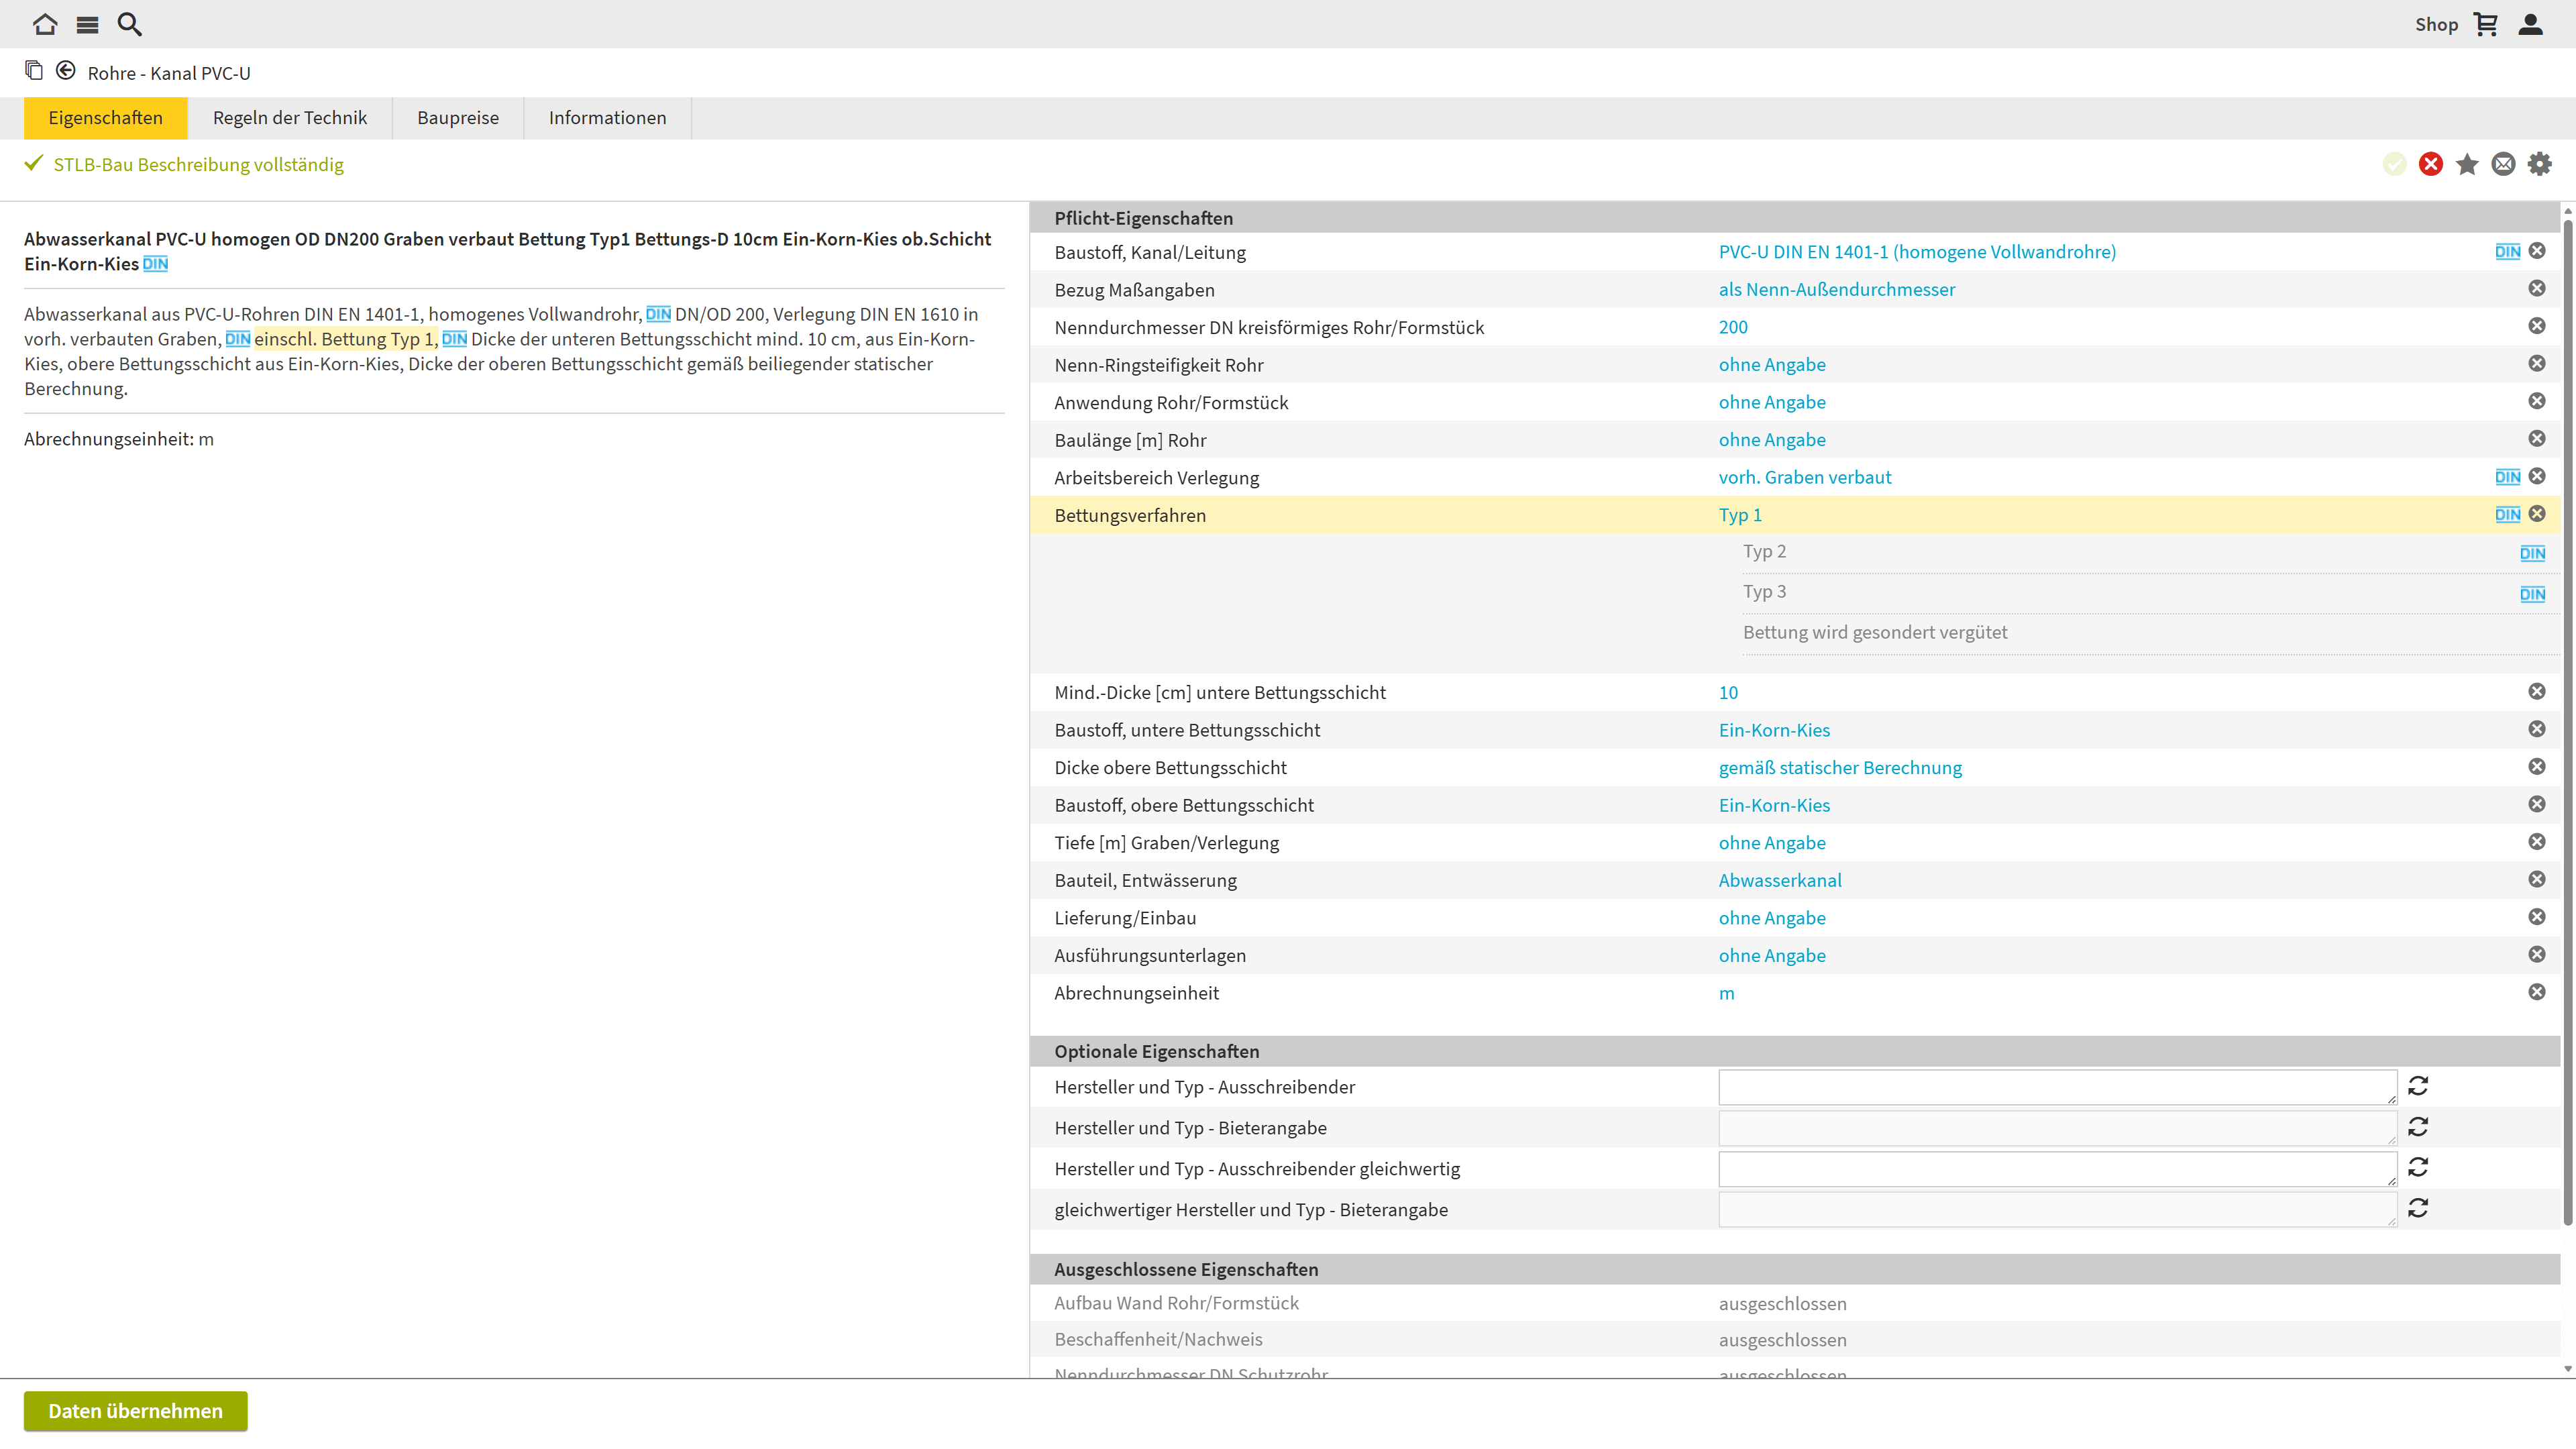Choose Bettung wird gesondert vergütet option
The height and width of the screenshot is (1449, 2576).
[x=1874, y=632]
